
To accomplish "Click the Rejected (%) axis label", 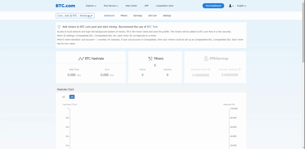I will pos(229,104).
